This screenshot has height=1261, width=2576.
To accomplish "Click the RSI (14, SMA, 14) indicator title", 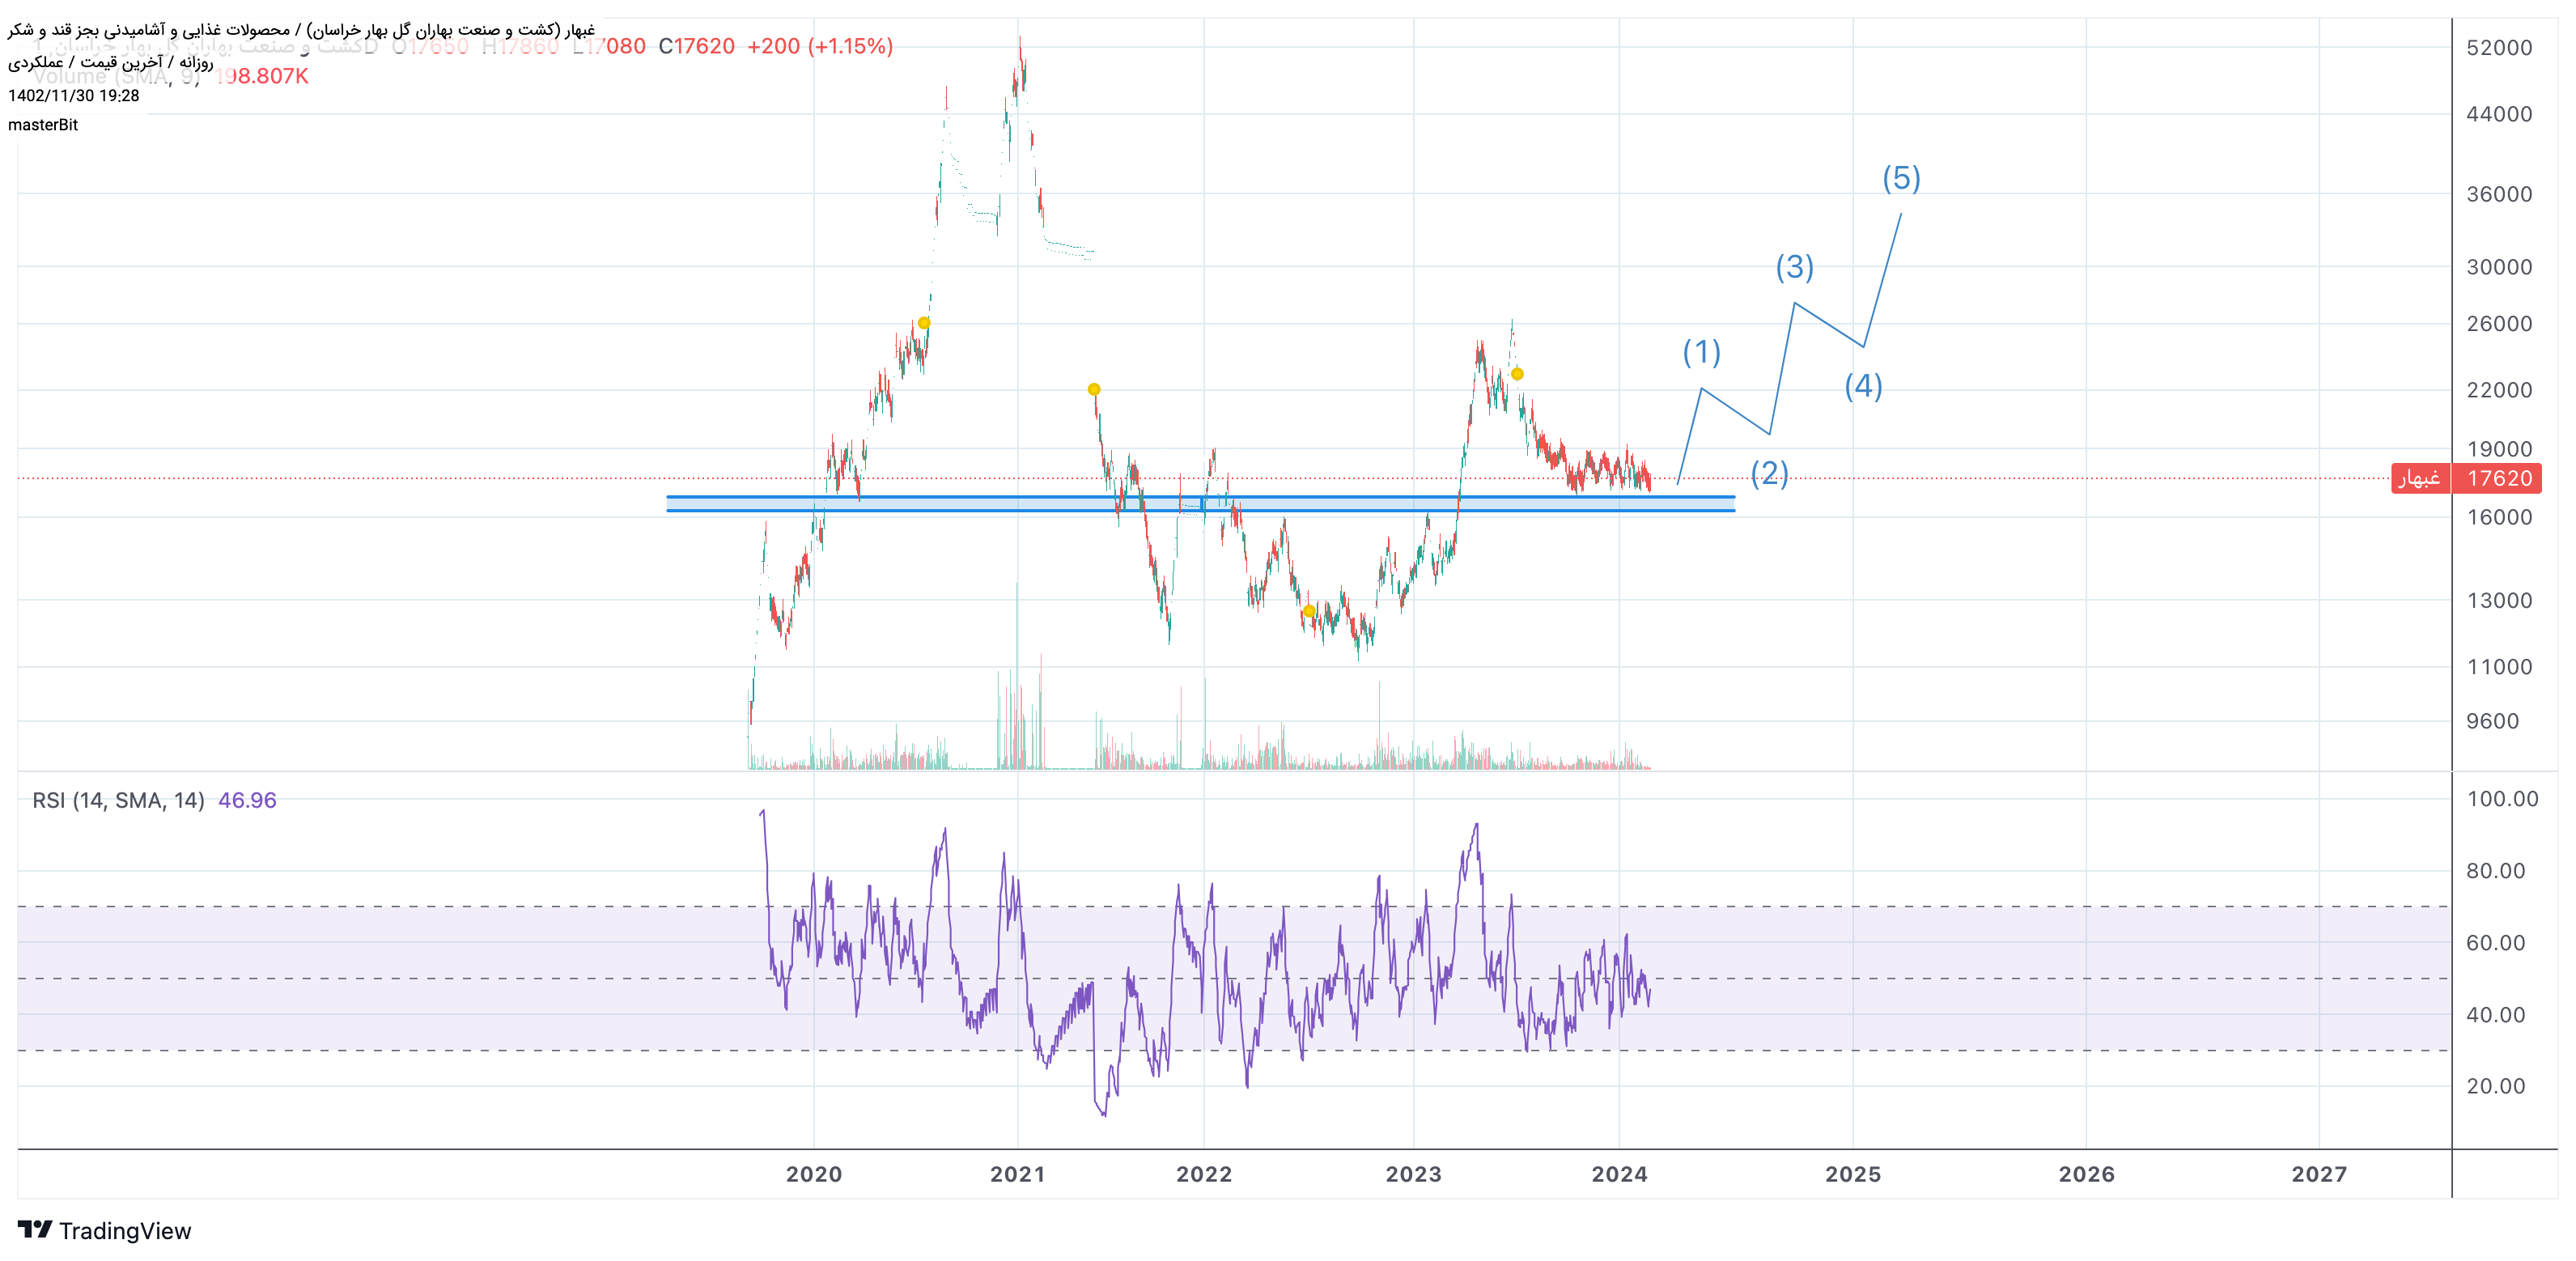I will [x=118, y=800].
